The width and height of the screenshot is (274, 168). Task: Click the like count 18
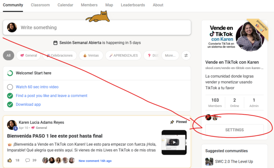point(17,160)
